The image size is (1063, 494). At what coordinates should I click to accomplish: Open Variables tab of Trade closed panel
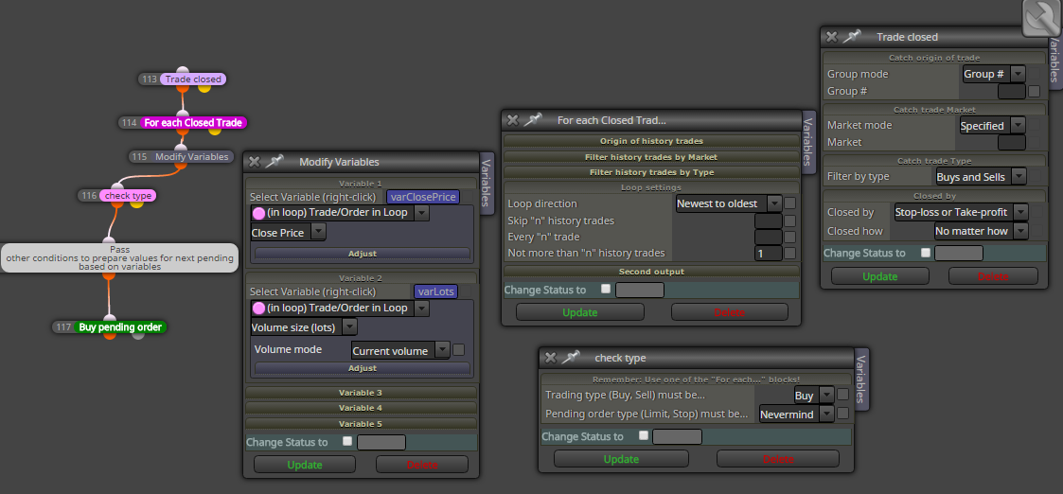coord(1054,61)
